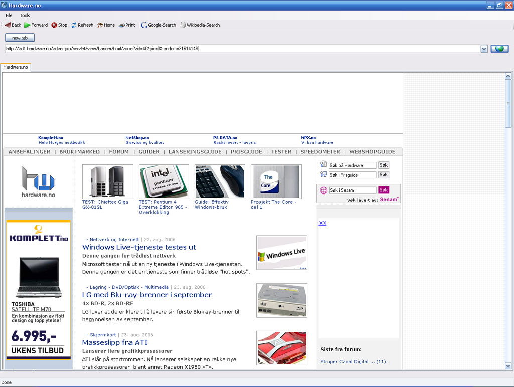Open Masseslipp fra ATI headline
This screenshot has height=387, width=514.
(x=115, y=342)
